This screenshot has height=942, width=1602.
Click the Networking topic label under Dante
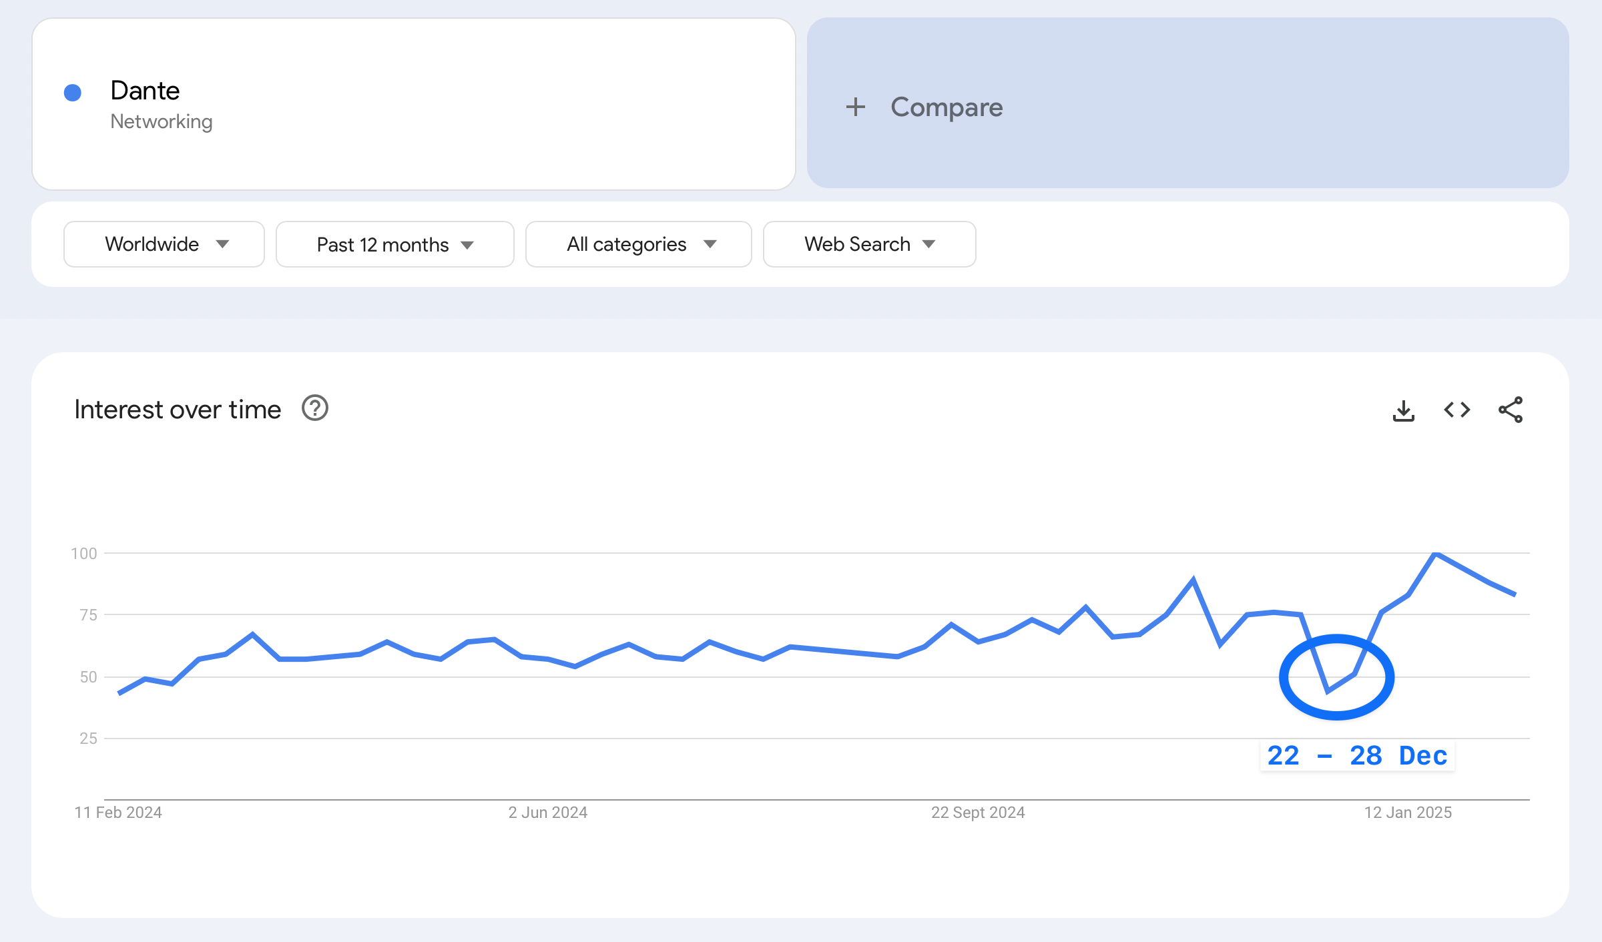[162, 121]
